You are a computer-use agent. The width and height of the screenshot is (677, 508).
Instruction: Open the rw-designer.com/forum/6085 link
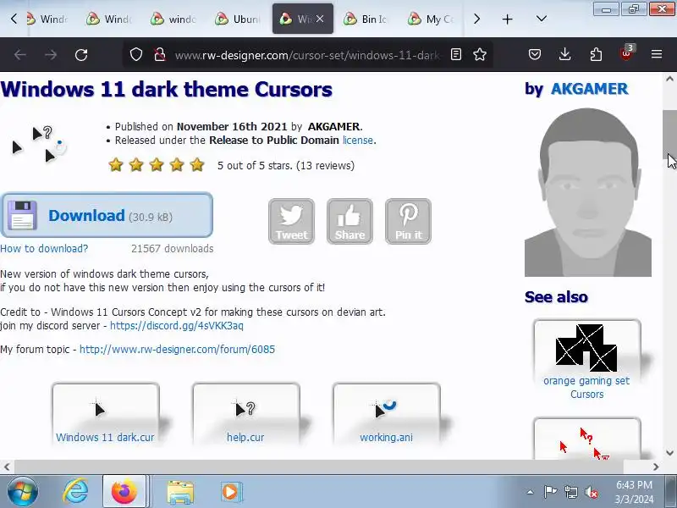(177, 350)
